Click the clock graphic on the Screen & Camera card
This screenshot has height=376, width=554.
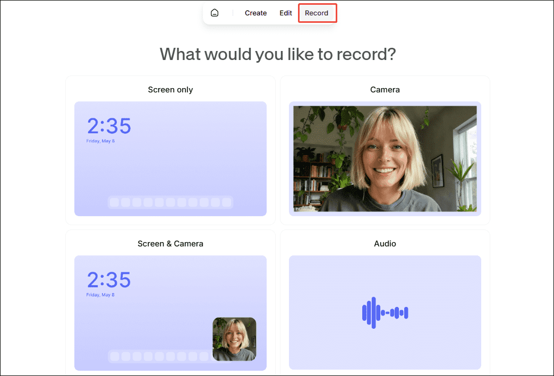click(x=108, y=280)
